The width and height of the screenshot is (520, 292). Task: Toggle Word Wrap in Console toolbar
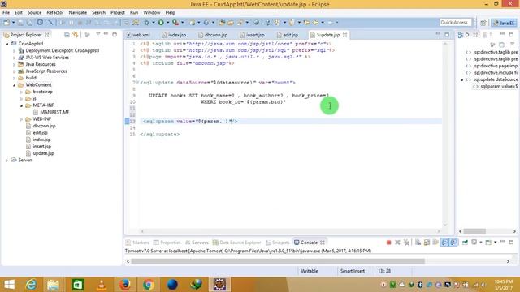coord(435,243)
